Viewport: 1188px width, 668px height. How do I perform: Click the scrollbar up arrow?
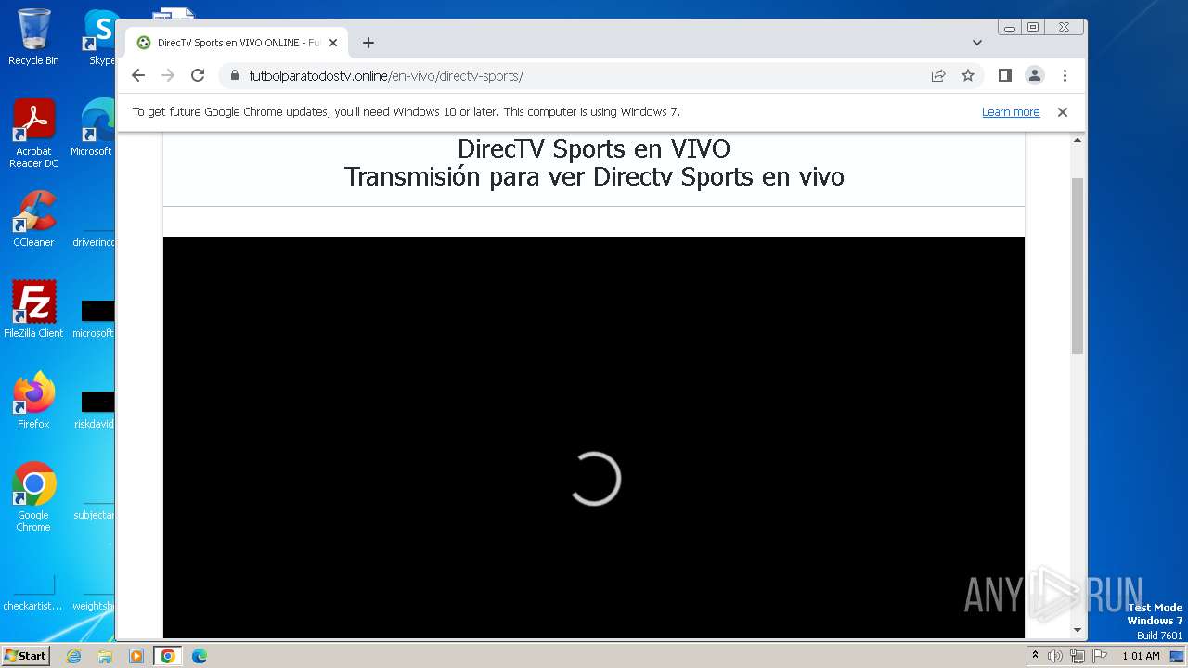[x=1078, y=140]
